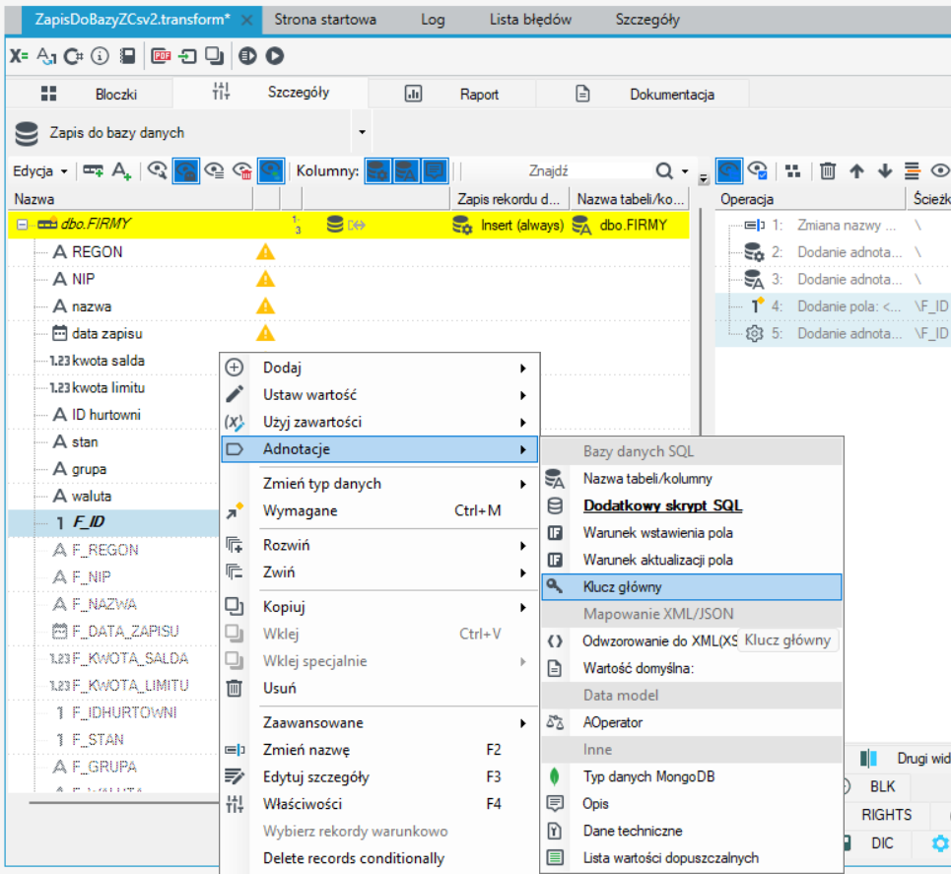Toggle the eye with checkbox in the operations toolbar

click(x=758, y=171)
